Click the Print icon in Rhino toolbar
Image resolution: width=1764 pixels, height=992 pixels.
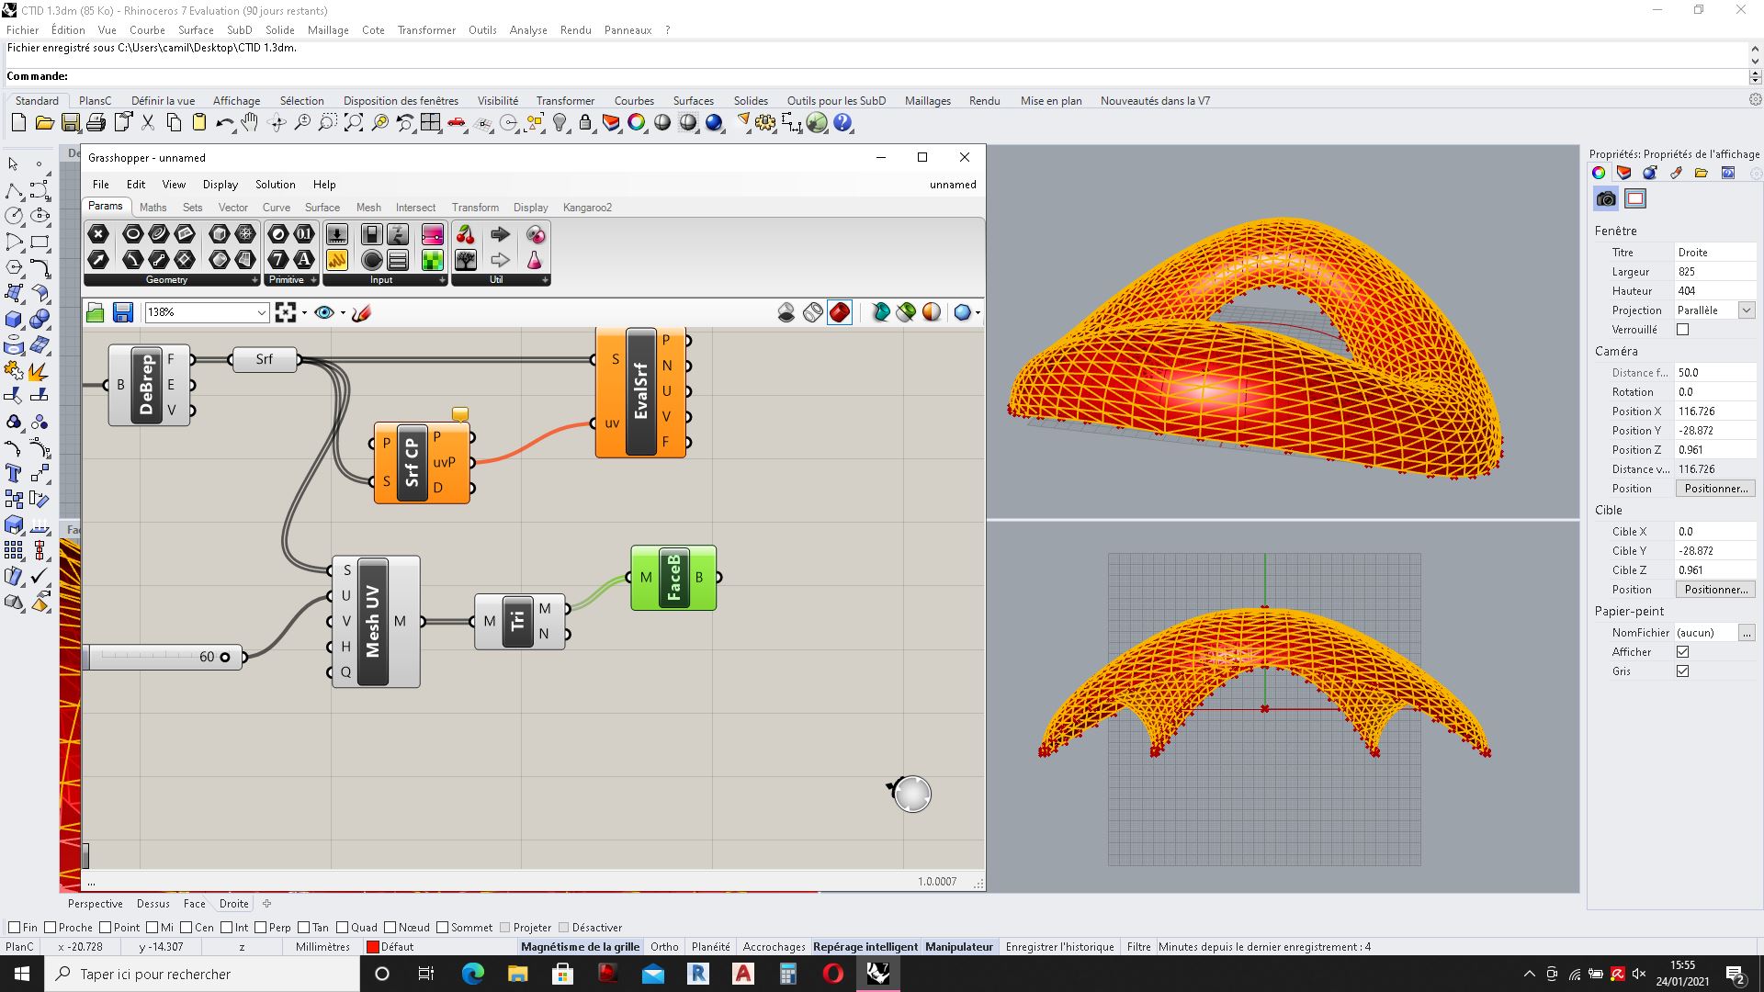pyautogui.click(x=96, y=122)
